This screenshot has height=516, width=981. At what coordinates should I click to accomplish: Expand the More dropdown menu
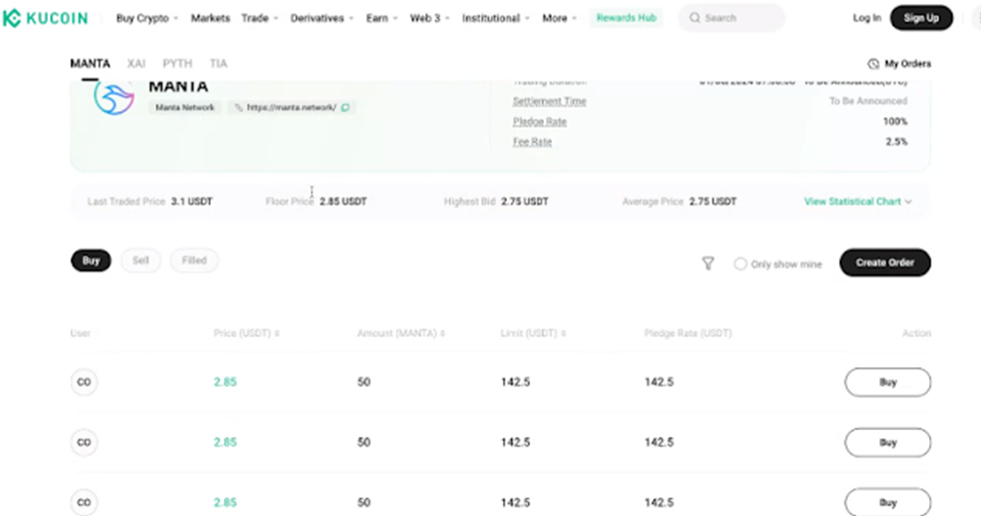(560, 19)
